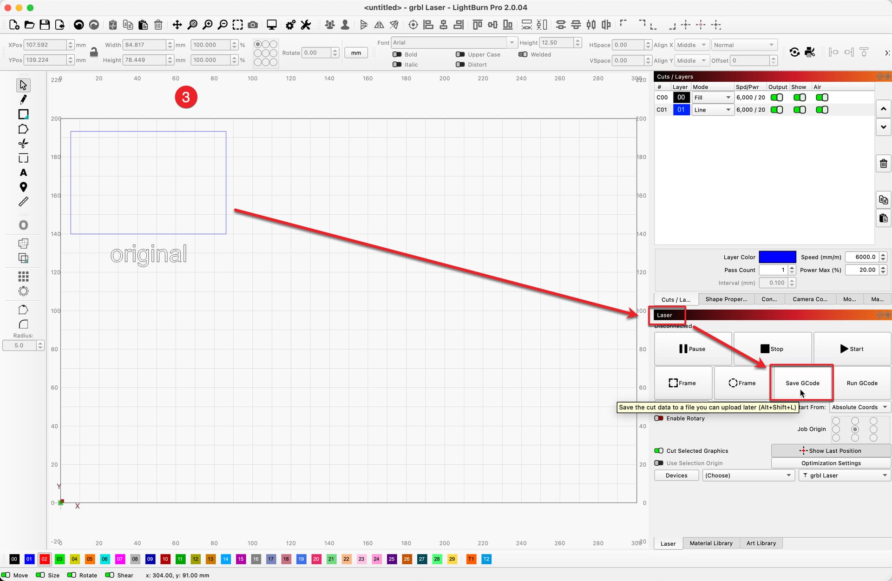Open the Text tool
The width and height of the screenshot is (892, 581).
pyautogui.click(x=23, y=172)
